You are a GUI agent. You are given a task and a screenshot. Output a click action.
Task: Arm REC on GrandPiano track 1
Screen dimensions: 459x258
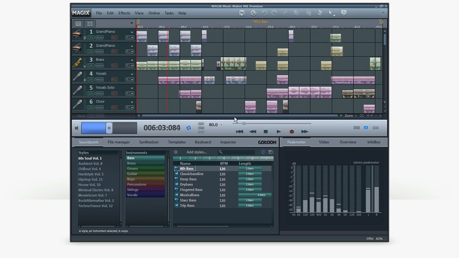point(114,37)
